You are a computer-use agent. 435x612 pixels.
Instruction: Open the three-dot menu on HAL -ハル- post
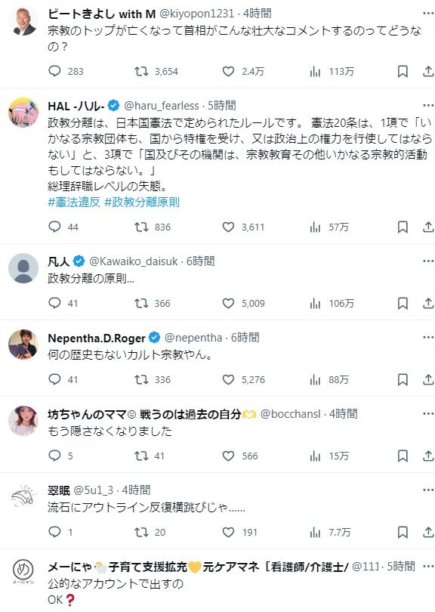point(428,105)
